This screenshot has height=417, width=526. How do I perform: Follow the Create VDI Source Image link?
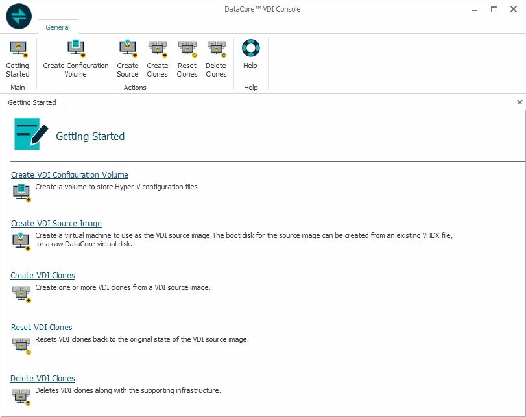click(56, 224)
